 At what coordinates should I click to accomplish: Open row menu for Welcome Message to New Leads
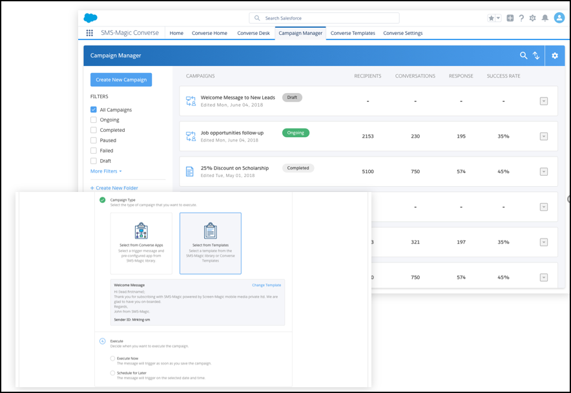tap(544, 101)
